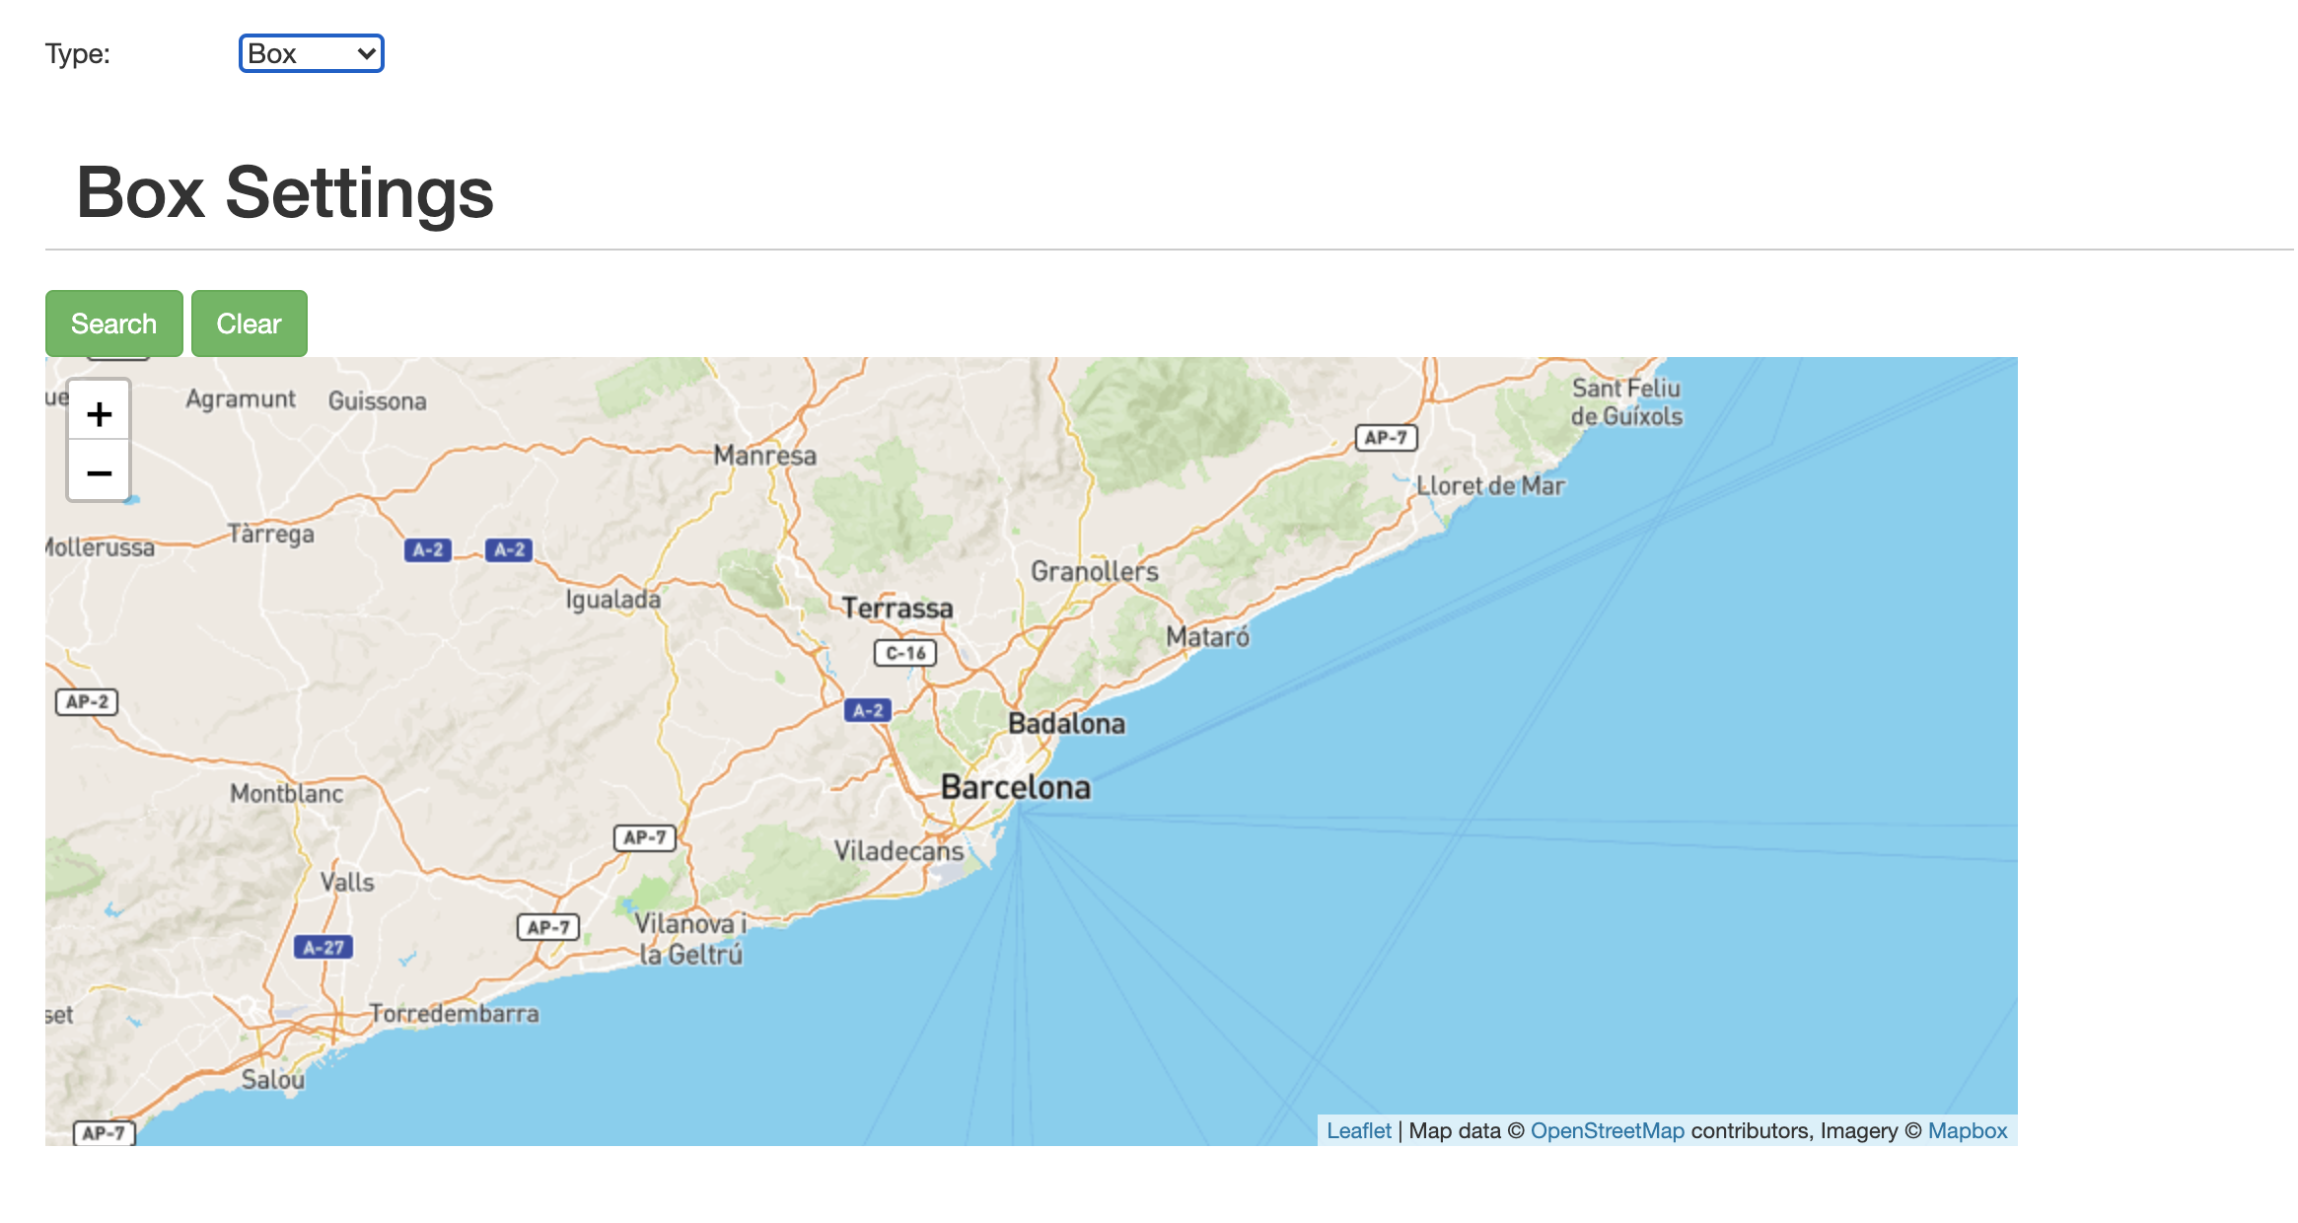This screenshot has width=2298, height=1223.
Task: Click the Manresa town label
Action: tap(765, 456)
